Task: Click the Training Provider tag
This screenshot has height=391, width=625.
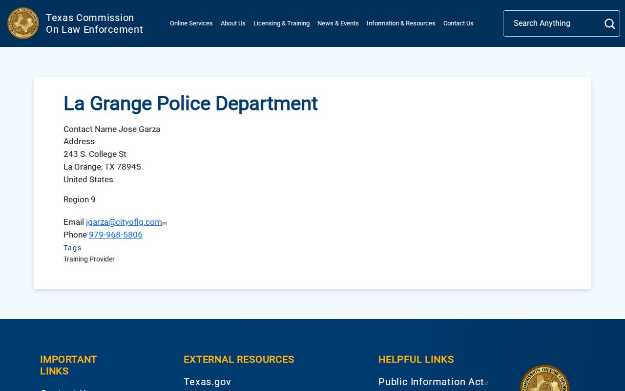Action: pyautogui.click(x=89, y=259)
